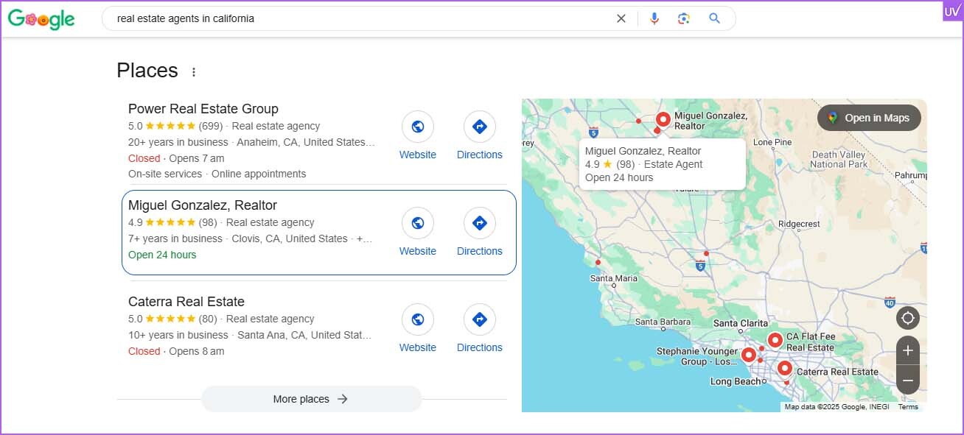The image size is (964, 435).
Task: Click the map popup 'Miguel Gonzalez, Realtor' title
Action: tap(643, 151)
